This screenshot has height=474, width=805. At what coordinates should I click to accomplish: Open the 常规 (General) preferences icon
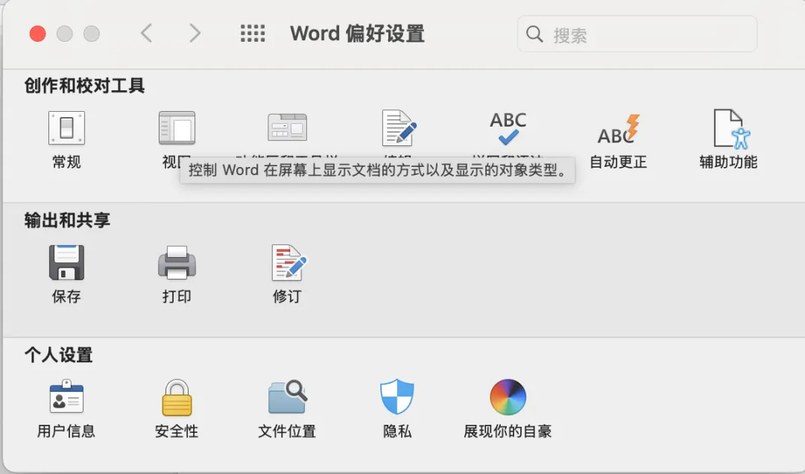coord(67,128)
